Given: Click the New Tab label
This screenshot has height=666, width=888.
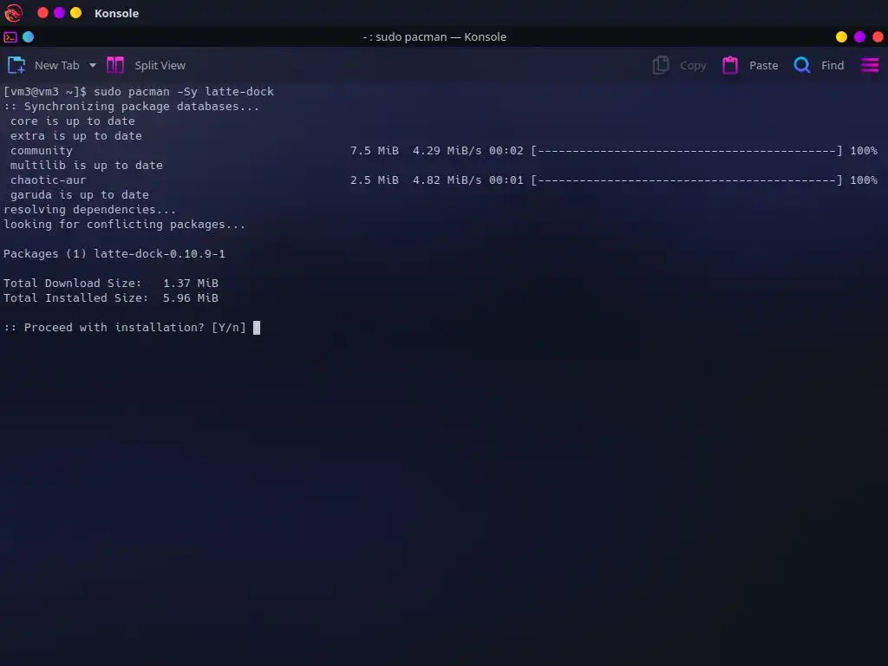Looking at the screenshot, I should [56, 66].
